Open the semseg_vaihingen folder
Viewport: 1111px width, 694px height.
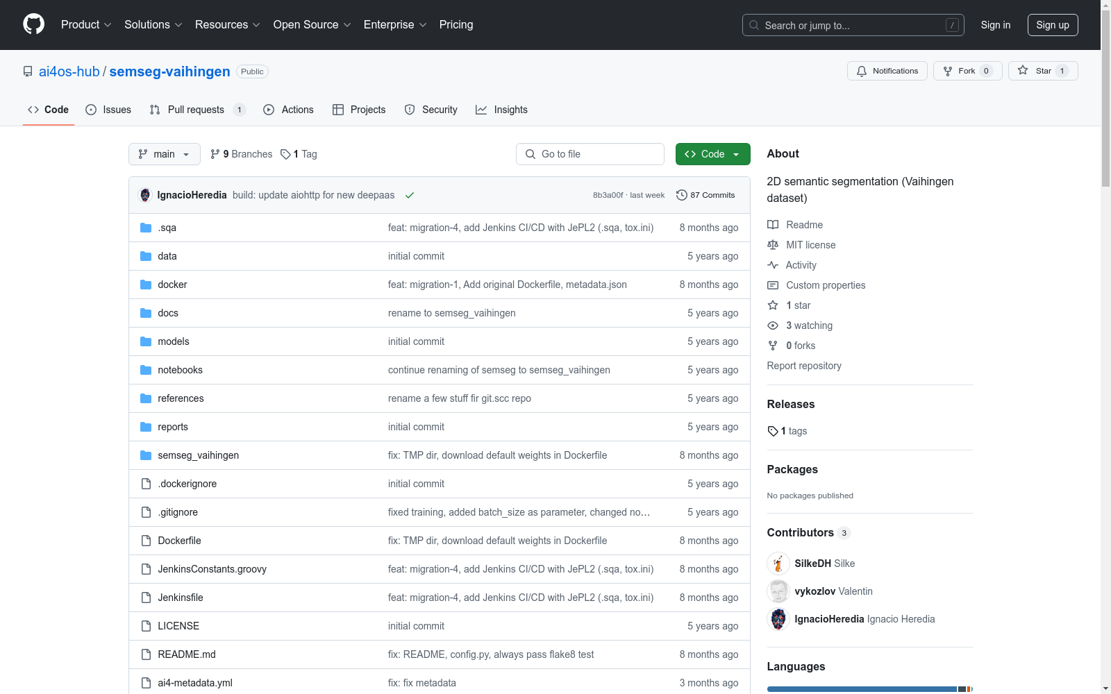[198, 455]
